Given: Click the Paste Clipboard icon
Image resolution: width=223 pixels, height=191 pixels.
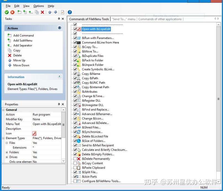Looking at the screenshot, I should [79, 168].
